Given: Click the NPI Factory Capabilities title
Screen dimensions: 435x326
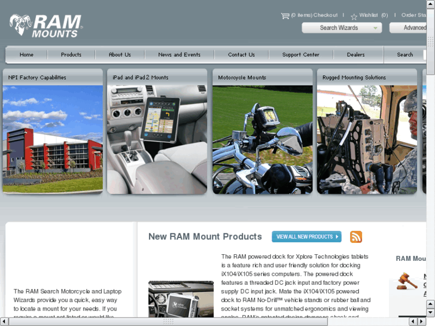Looking at the screenshot, I should pos(37,77).
